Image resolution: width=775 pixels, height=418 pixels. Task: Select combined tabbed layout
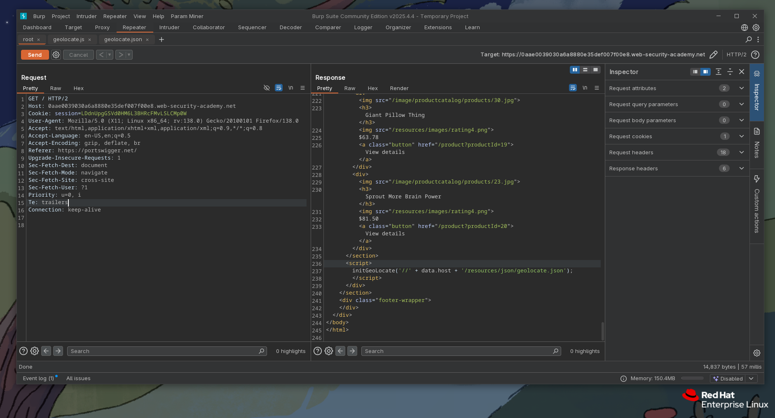pos(595,70)
